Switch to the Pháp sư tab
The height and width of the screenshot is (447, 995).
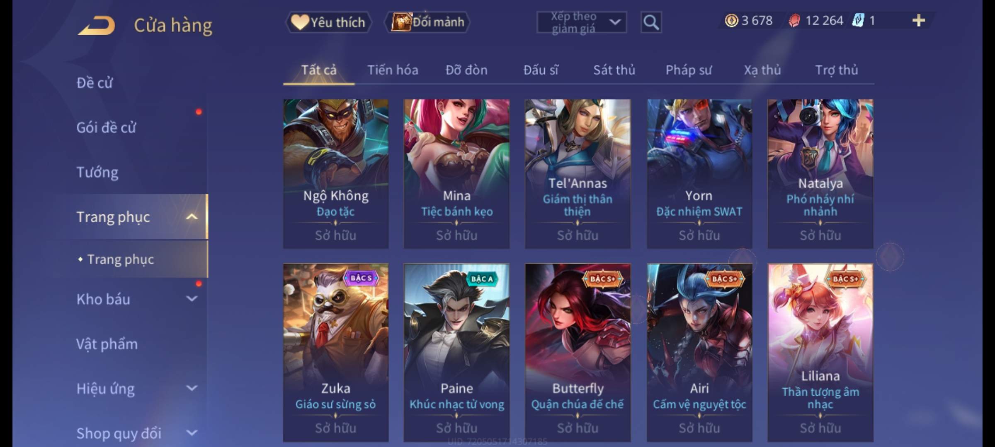coord(689,70)
